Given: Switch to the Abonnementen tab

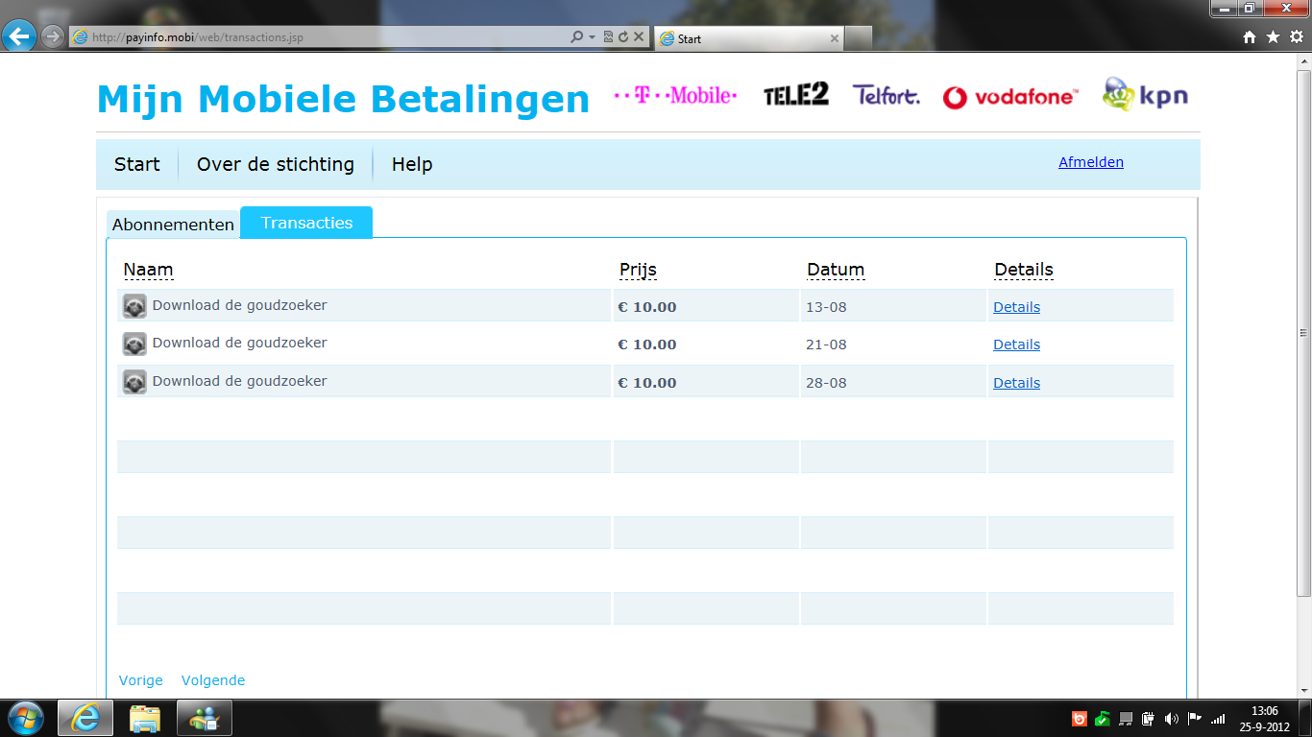Looking at the screenshot, I should coord(173,225).
